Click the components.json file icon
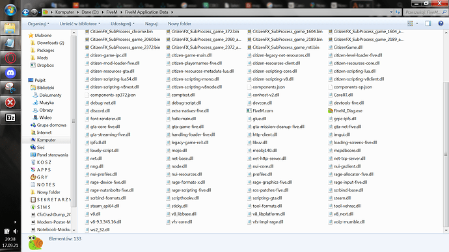Screen dimensions: 449x252 tap(249, 87)
